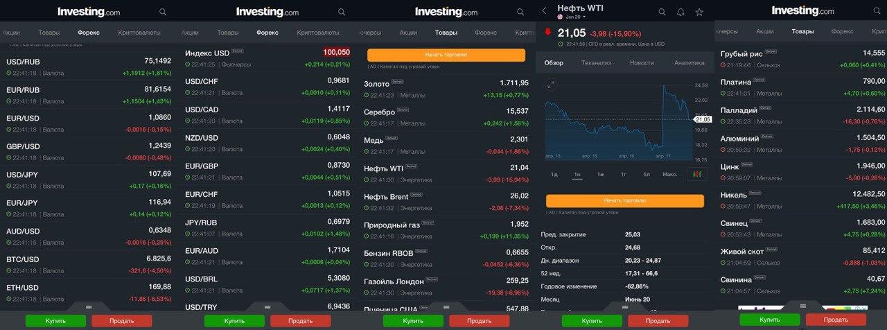887x330 pixels.
Task: Select the Макс. chart range
Action: (669, 174)
